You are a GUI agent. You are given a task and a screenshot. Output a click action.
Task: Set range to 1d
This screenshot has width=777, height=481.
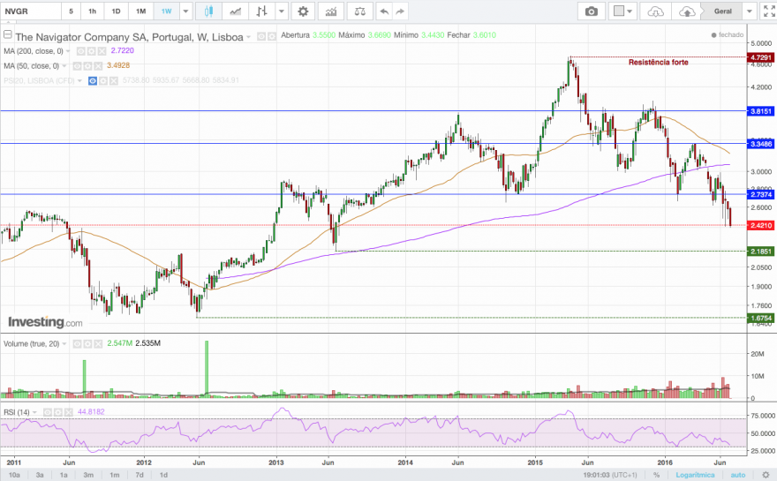pos(163,475)
